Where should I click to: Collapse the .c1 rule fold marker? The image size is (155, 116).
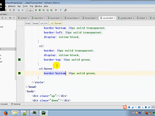pyautogui.click(x=25, y=46)
